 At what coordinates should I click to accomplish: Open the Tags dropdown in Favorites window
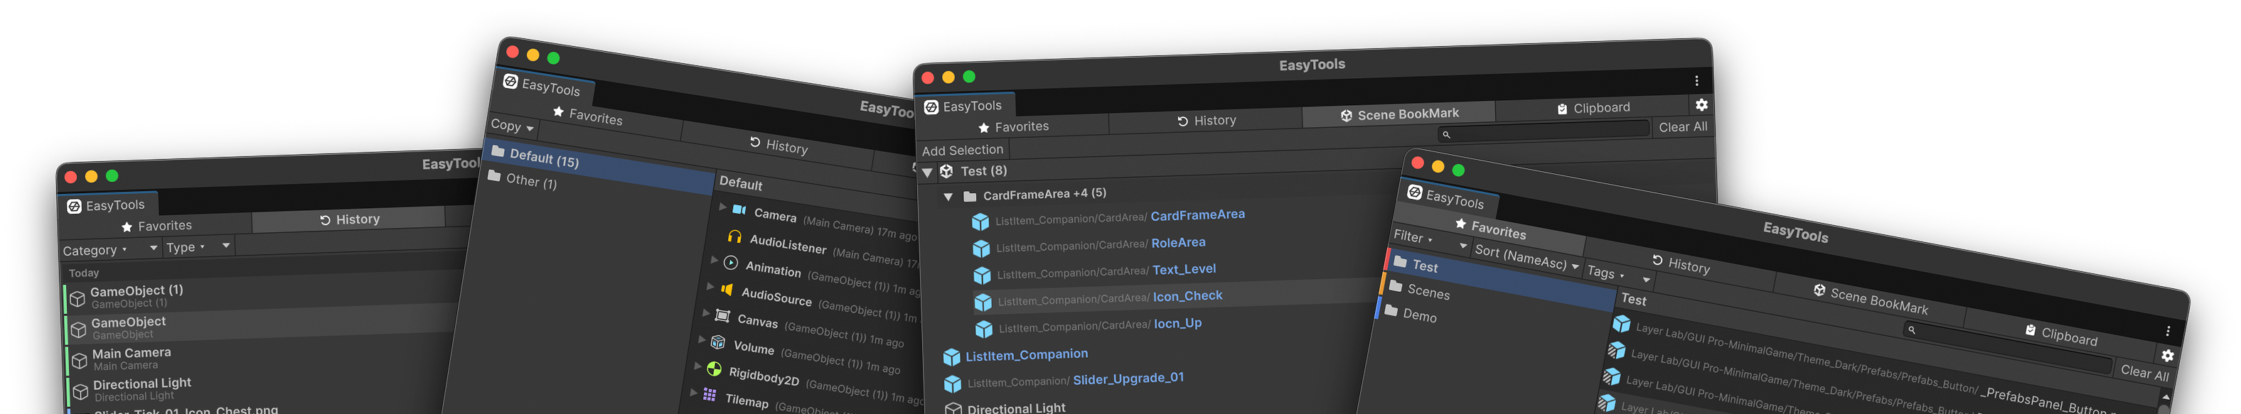pyautogui.click(x=1618, y=275)
